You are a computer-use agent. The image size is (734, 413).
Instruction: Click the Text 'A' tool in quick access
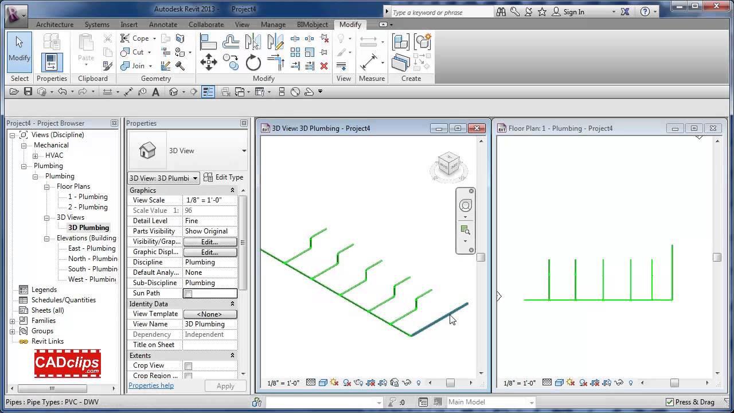tap(155, 92)
